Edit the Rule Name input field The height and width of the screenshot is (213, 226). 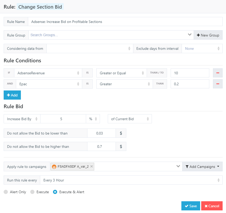tap(125, 22)
